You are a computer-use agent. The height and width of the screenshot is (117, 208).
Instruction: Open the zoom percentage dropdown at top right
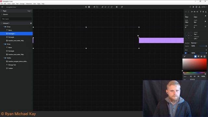tap(204, 7)
